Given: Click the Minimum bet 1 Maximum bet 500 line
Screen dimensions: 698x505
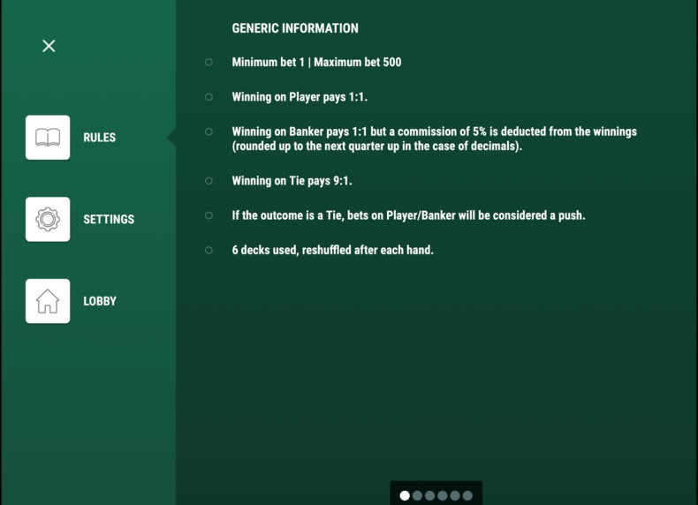Looking at the screenshot, I should 316,63.
